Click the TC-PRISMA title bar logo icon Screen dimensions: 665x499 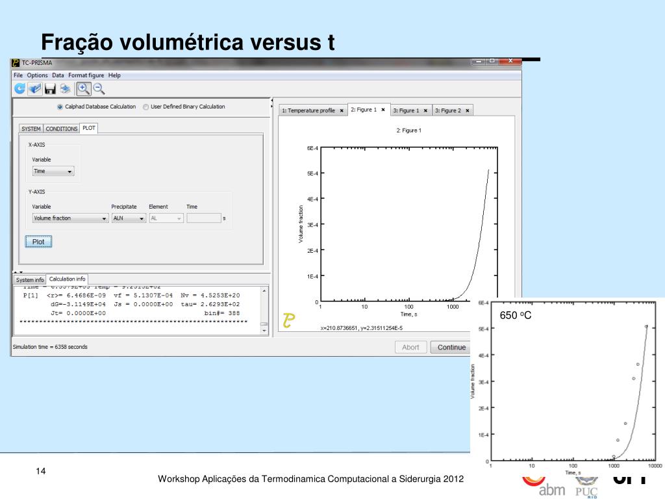point(16,63)
